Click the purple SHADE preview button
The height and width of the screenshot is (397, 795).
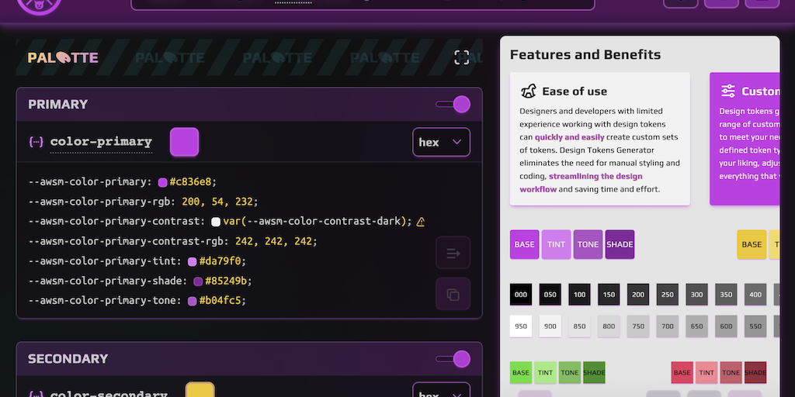point(620,244)
